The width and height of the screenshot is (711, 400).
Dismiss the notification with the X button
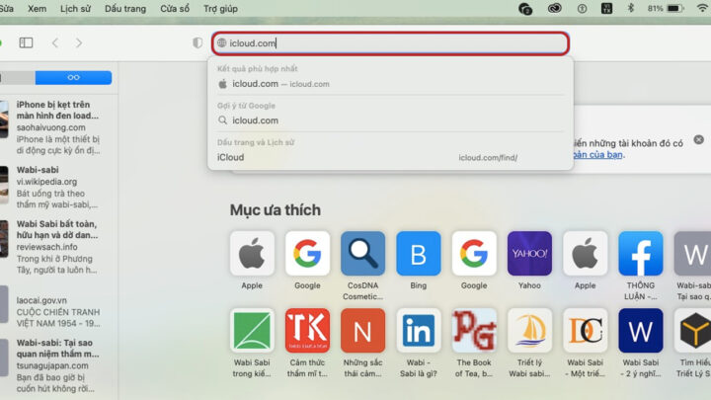pyautogui.click(x=699, y=139)
